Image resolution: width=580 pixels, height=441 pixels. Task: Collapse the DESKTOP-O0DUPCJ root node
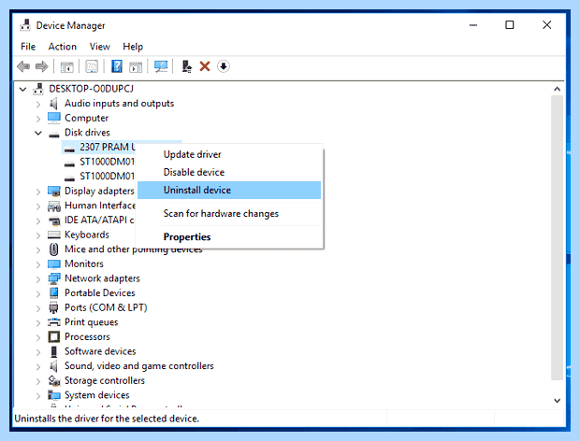(x=23, y=89)
